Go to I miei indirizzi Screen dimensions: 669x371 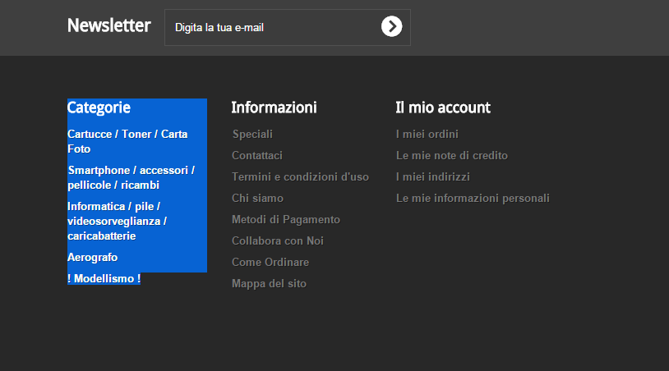[x=431, y=176]
